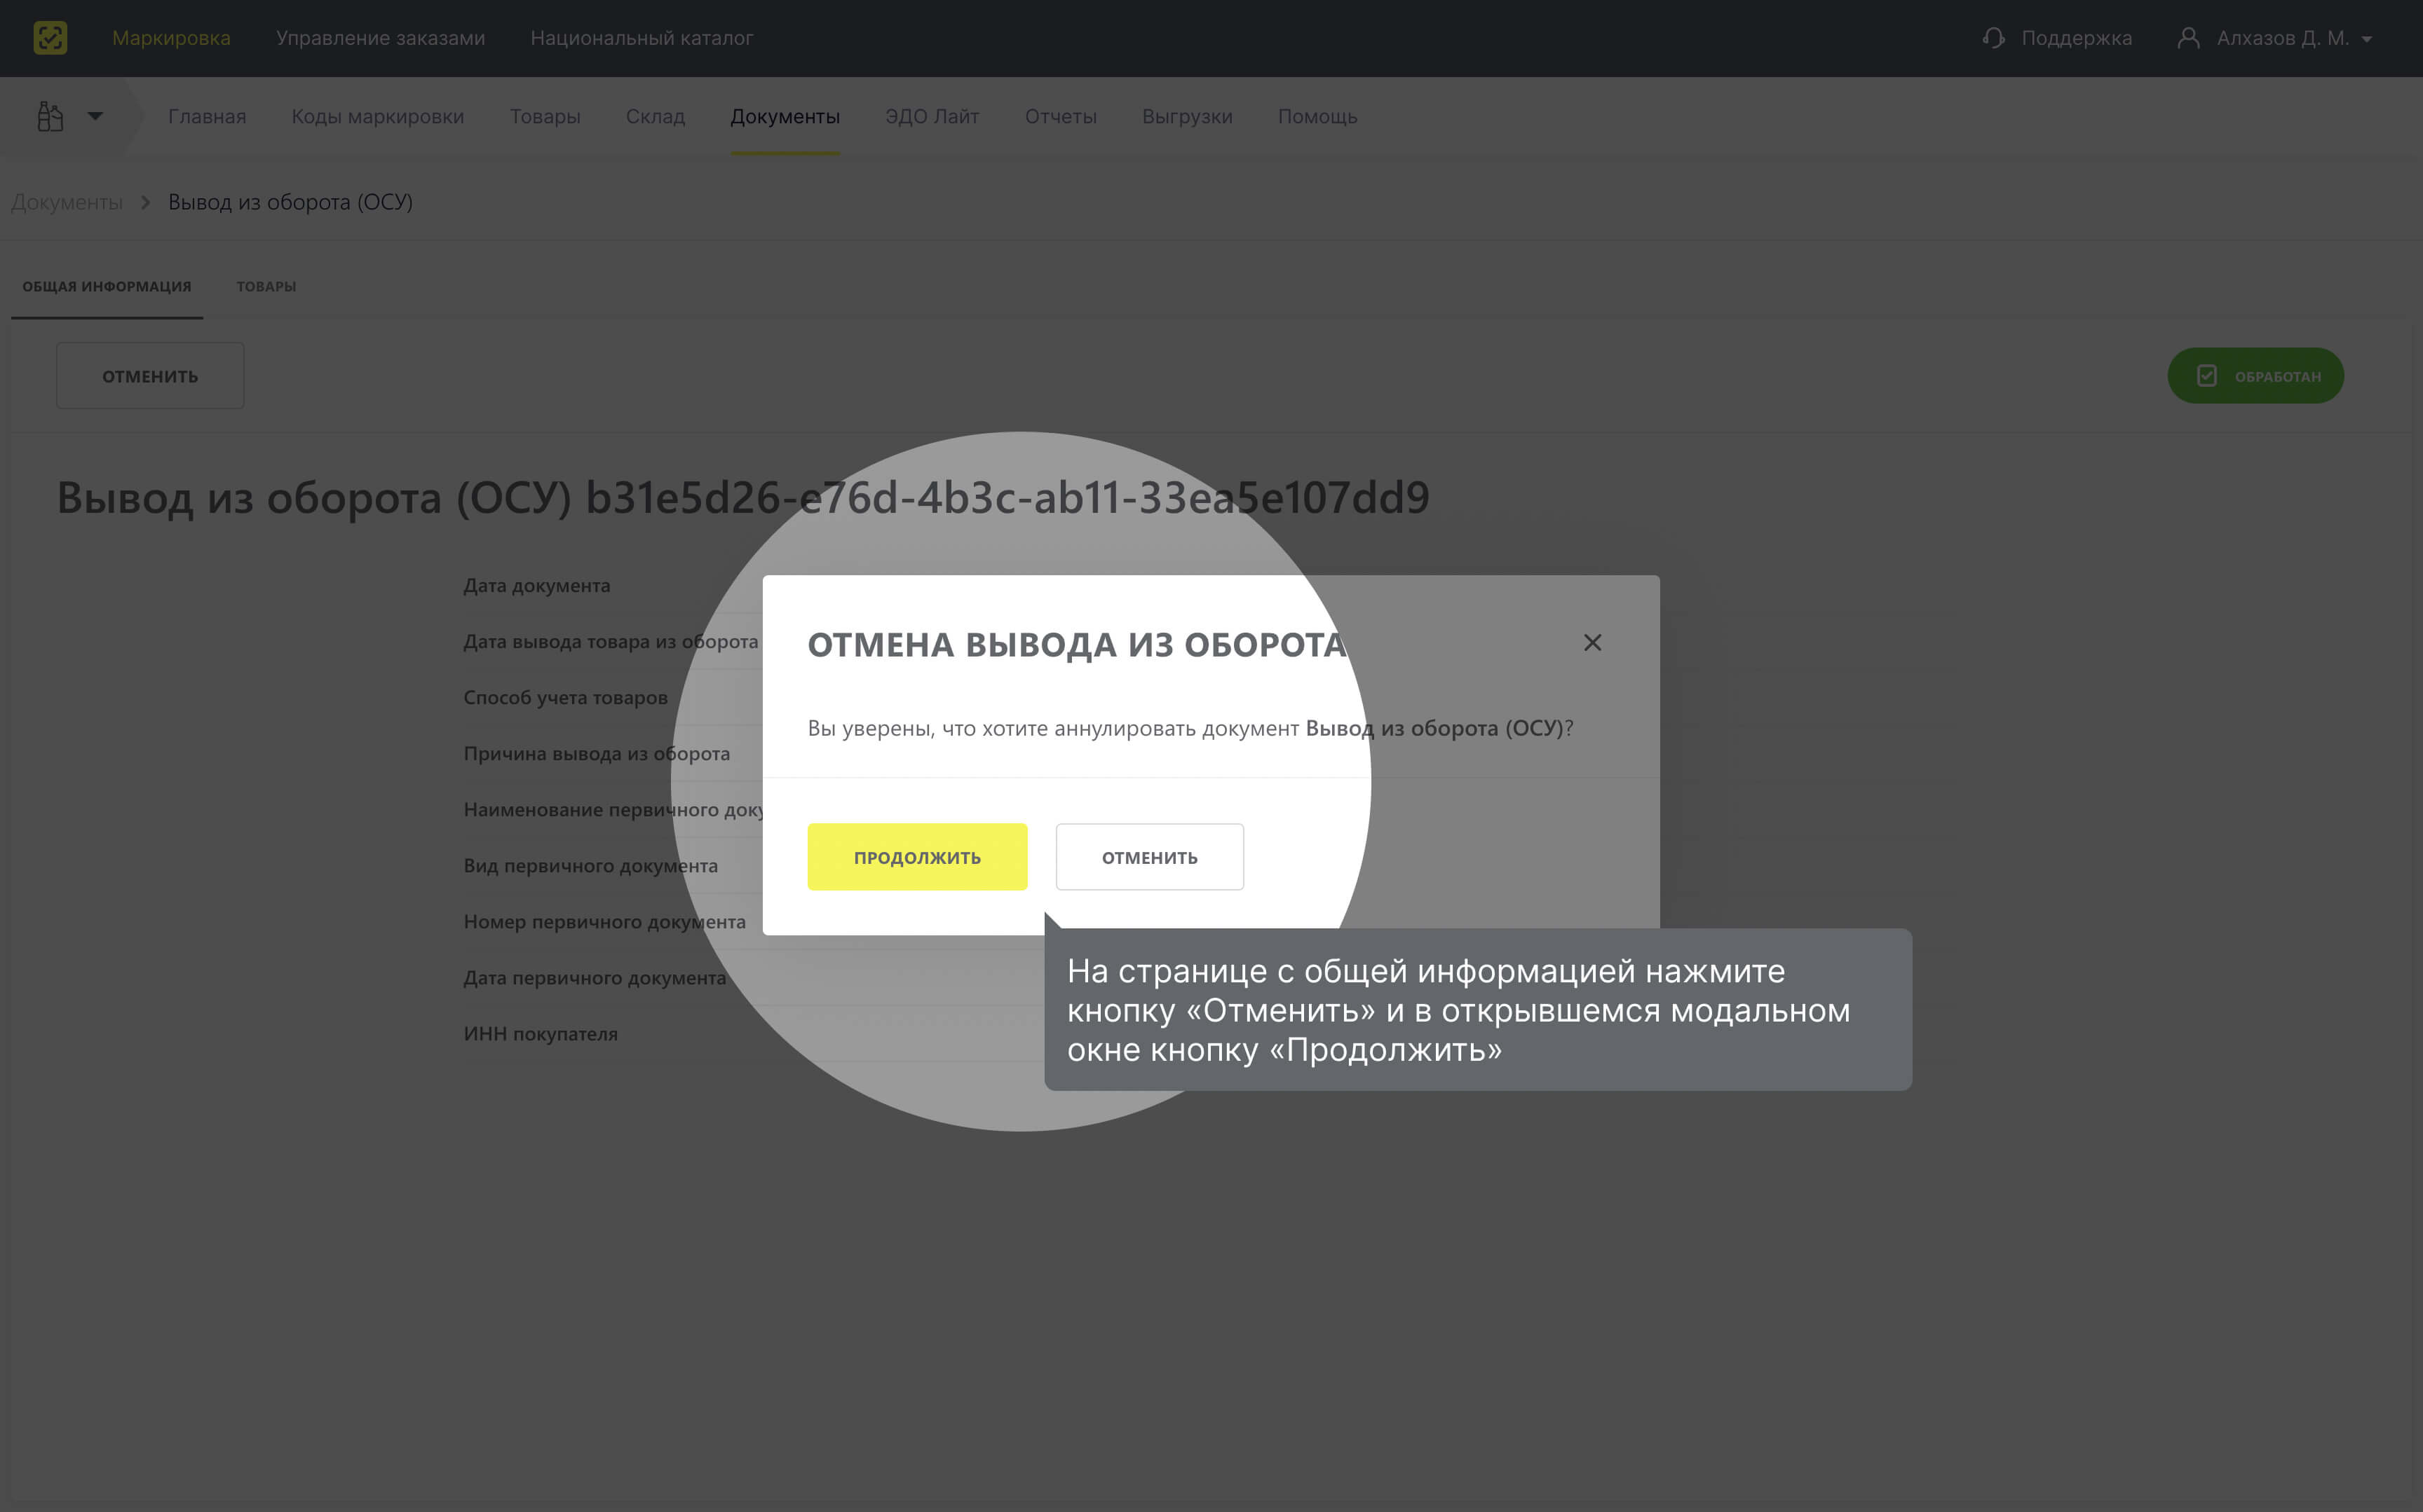
Task: Click the support headset icon
Action: point(1993,38)
